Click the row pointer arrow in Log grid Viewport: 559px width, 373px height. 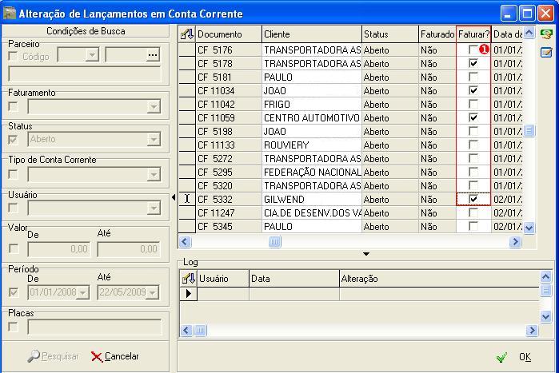[189, 294]
